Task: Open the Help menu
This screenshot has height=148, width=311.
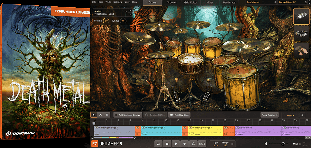Action: tap(134, 2)
